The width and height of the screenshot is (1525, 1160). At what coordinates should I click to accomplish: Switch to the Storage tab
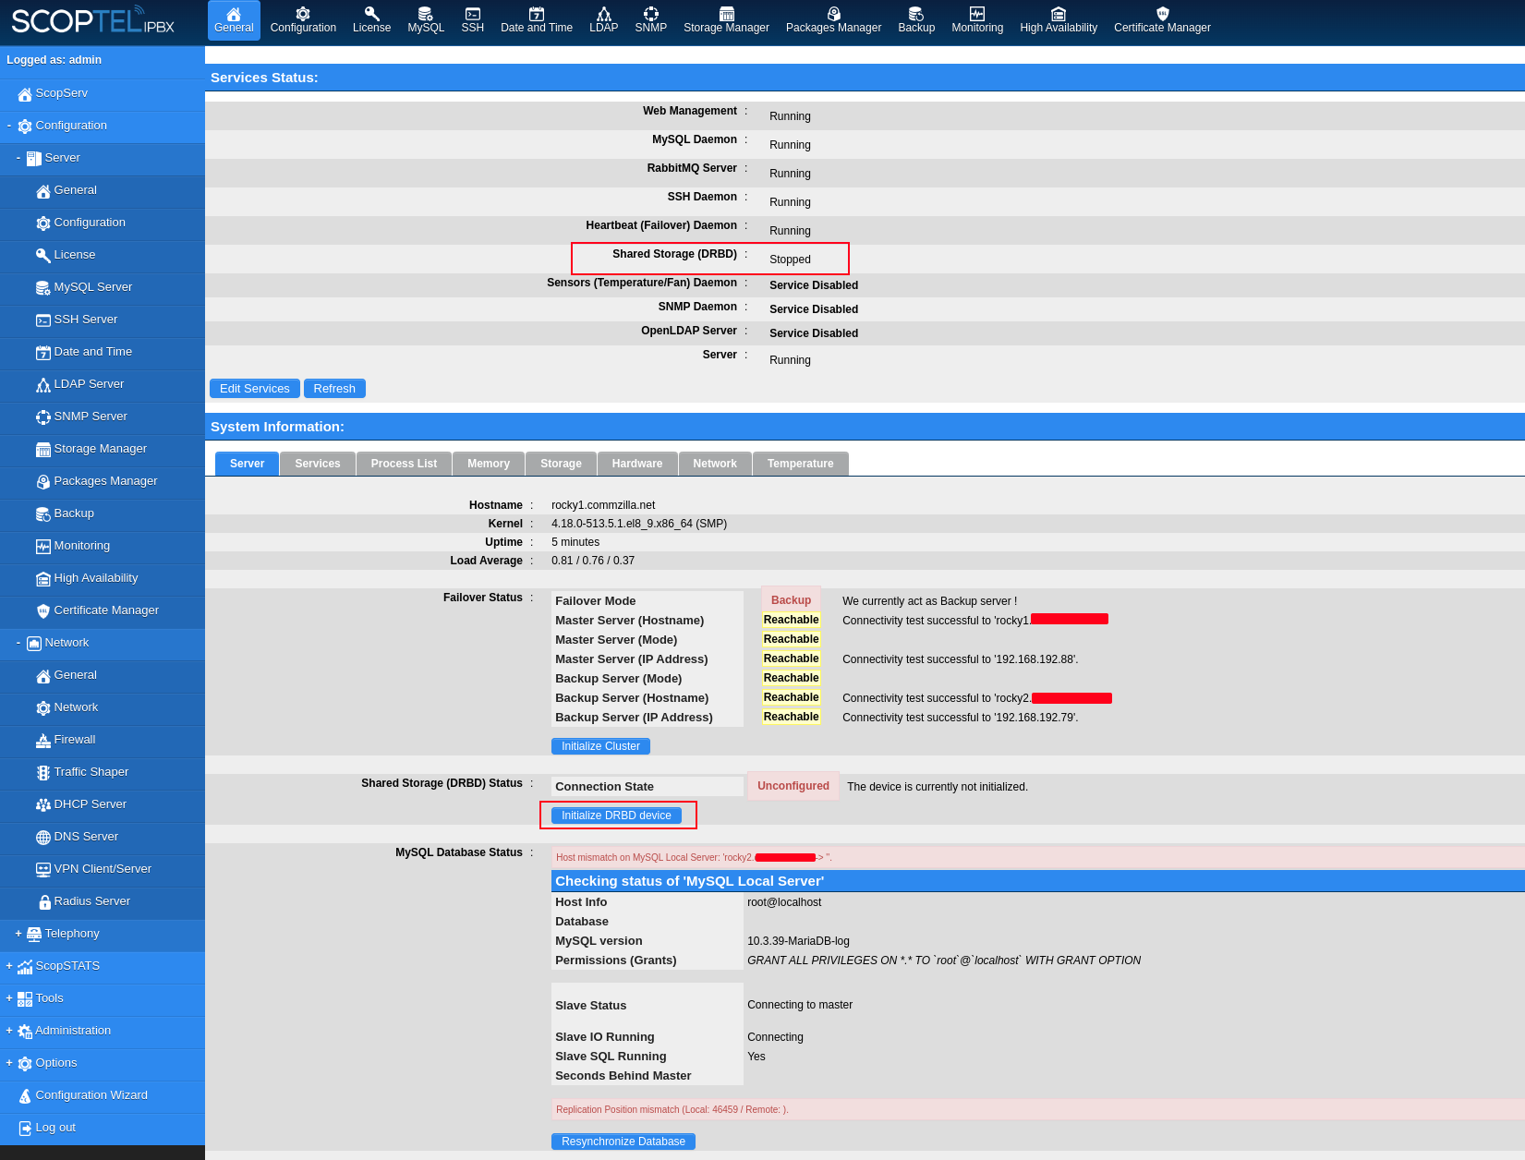point(561,464)
